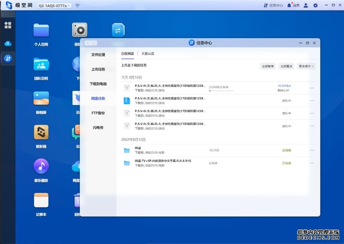Image resolution: width=344 pixels, height=244 pixels.
Task: Select 上传任务 in task center sidebar
Action: pyautogui.click(x=98, y=69)
